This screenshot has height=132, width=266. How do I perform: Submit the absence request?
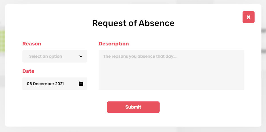(133, 107)
